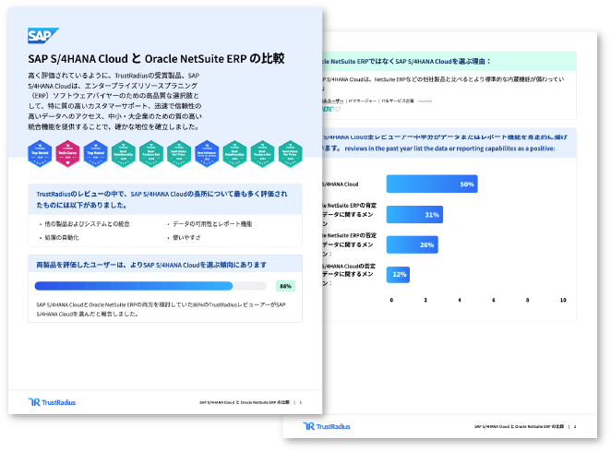The image size is (611, 452).
Task: Click the 26% chart bar
Action: click(x=413, y=244)
